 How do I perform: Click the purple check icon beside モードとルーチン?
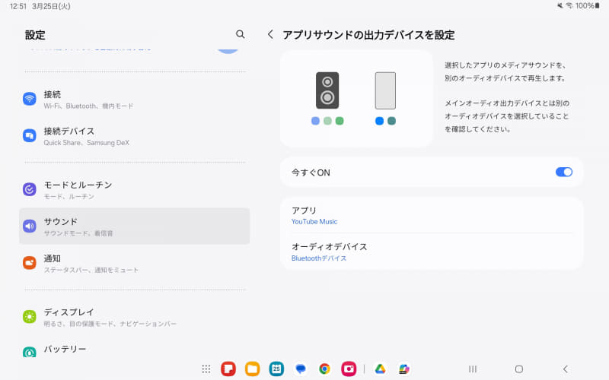30,189
